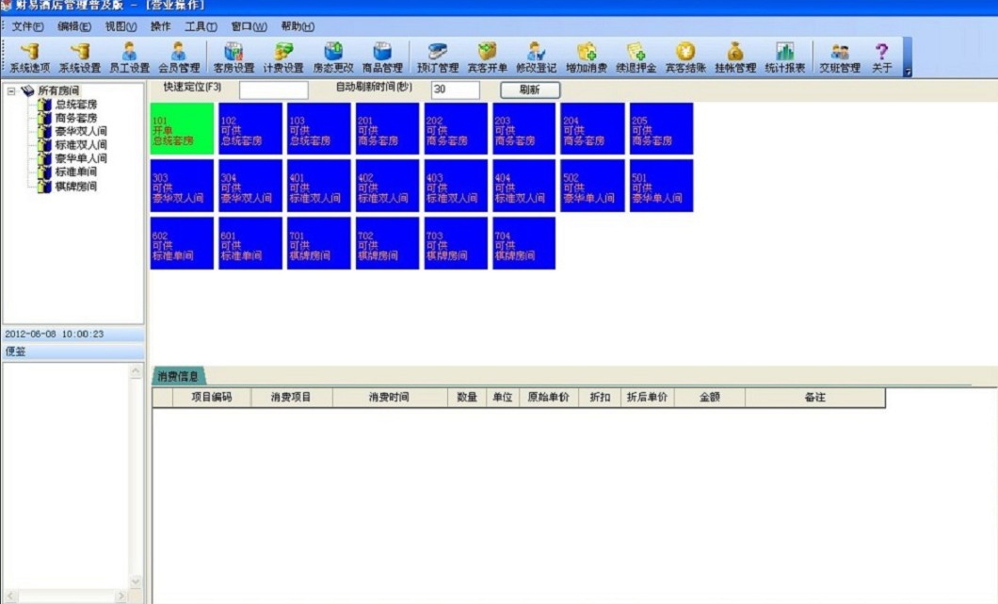Select room 103 tile
Image resolution: width=998 pixels, height=604 pixels.
(x=319, y=129)
